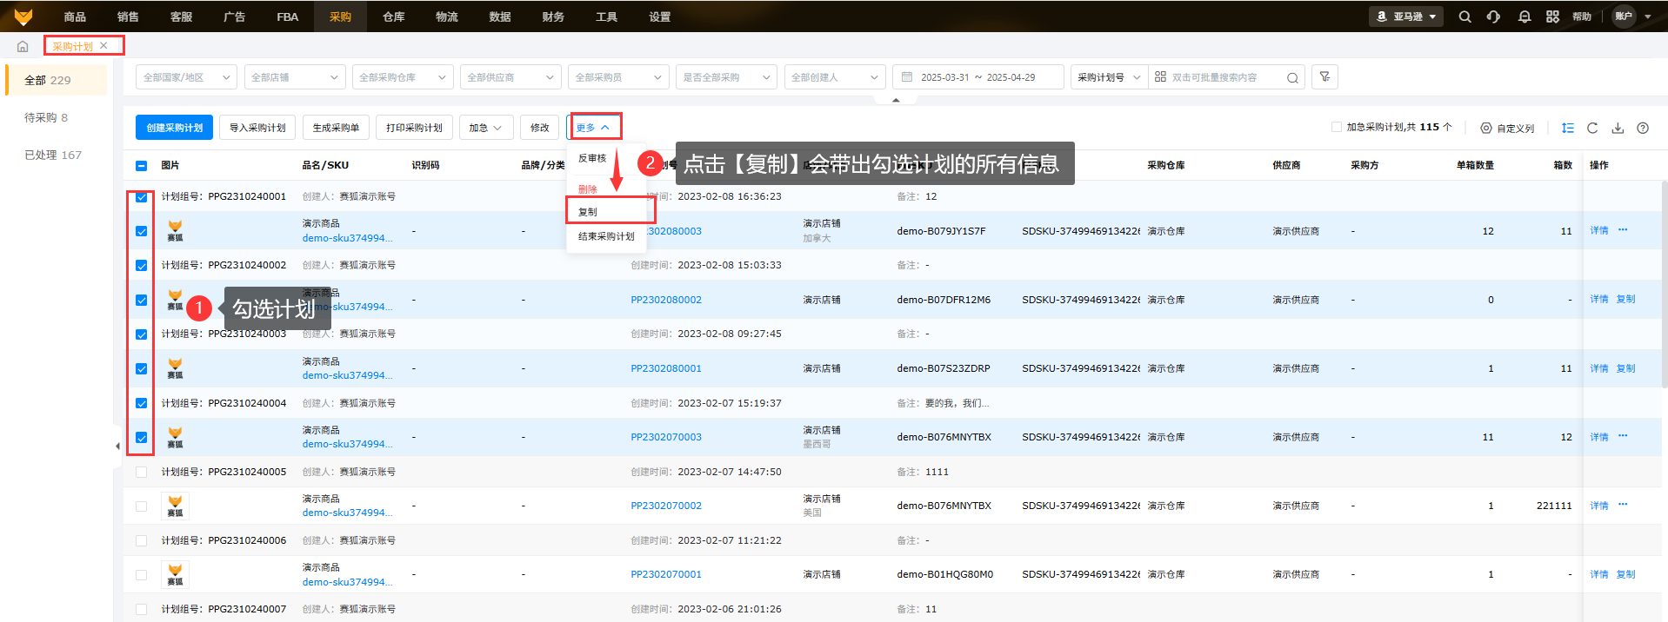Uncheck plan group PPG2310240003 checkbox

point(142,334)
